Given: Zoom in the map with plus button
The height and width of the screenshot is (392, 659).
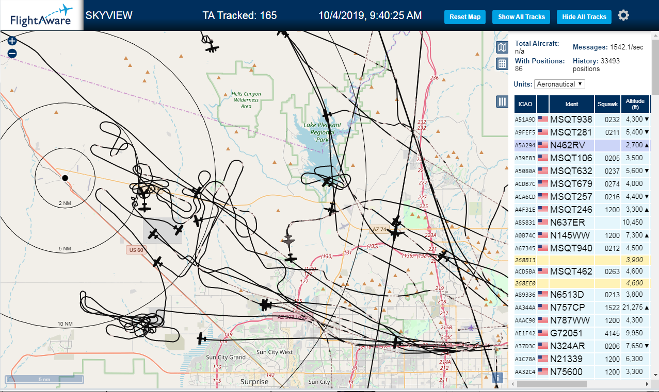Looking at the screenshot, I should pos(12,41).
